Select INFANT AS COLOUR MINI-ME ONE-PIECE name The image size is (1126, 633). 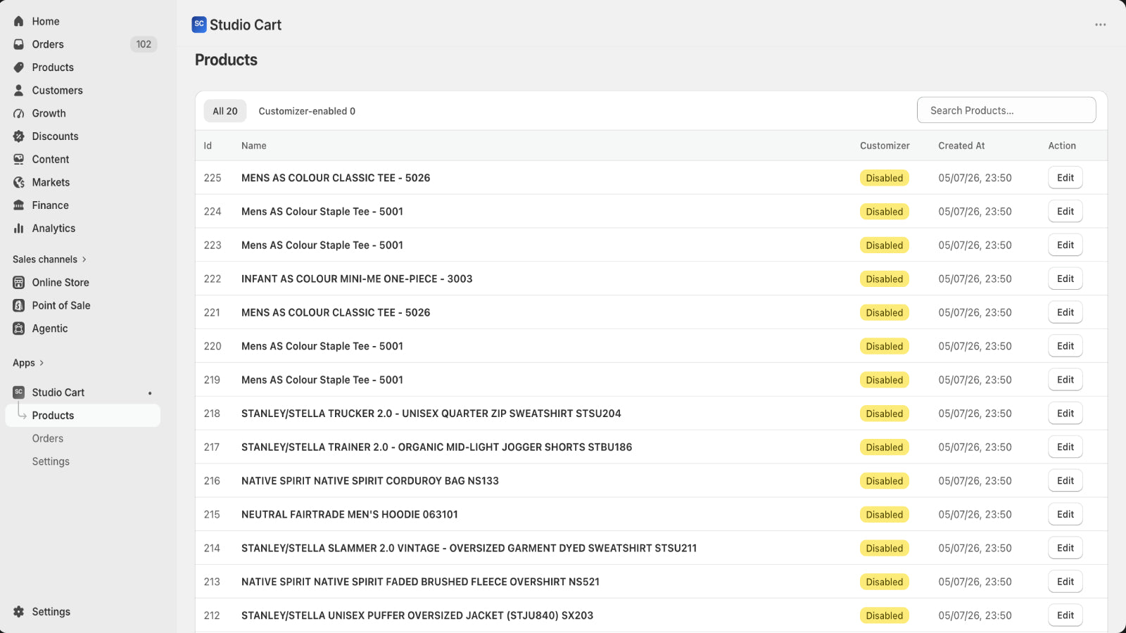tap(357, 279)
